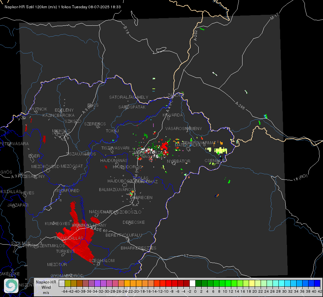323x297 pixels.
Task: Select the dark blue 42 m/s legend swatch
Action: pos(317,283)
